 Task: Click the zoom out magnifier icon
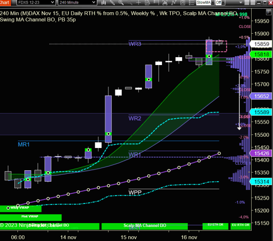(x=130, y=3)
